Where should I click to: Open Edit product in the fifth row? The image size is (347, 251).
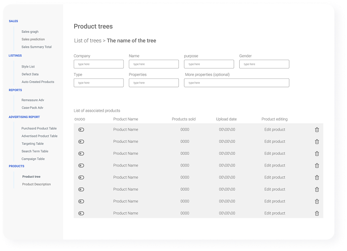click(275, 177)
